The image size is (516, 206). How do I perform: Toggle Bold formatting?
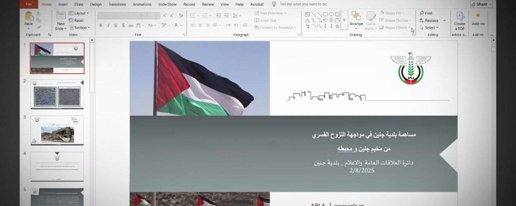(x=101, y=26)
